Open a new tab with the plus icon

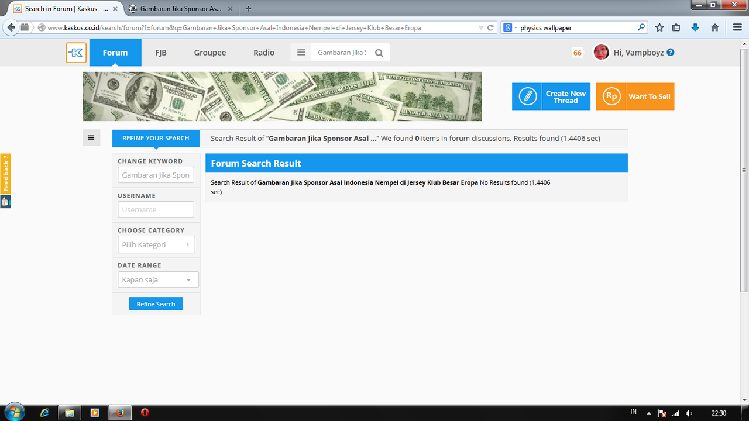(x=249, y=9)
